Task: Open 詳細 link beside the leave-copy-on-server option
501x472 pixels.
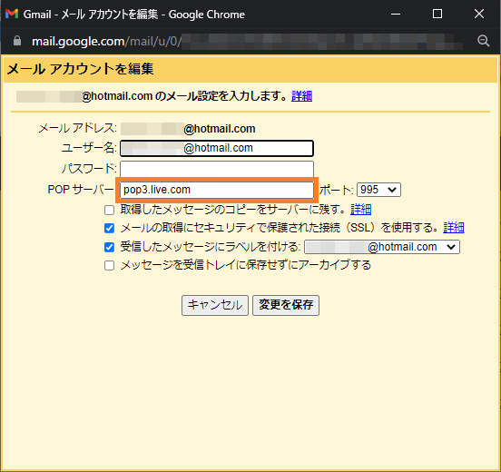Action: pyautogui.click(x=360, y=210)
